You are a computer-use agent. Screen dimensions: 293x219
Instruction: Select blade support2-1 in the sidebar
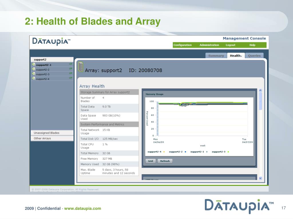click(x=52, y=65)
